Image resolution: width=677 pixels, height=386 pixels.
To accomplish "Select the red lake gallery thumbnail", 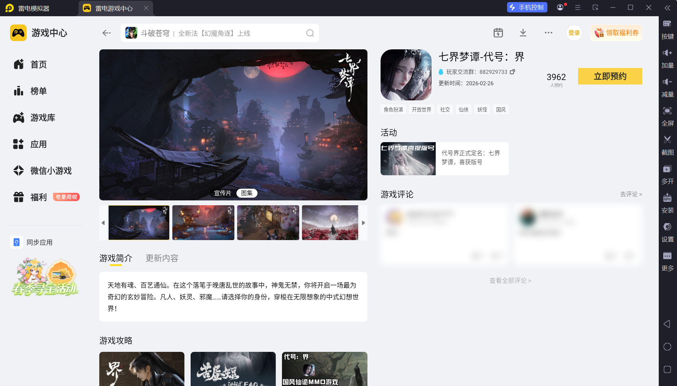I will [x=203, y=223].
